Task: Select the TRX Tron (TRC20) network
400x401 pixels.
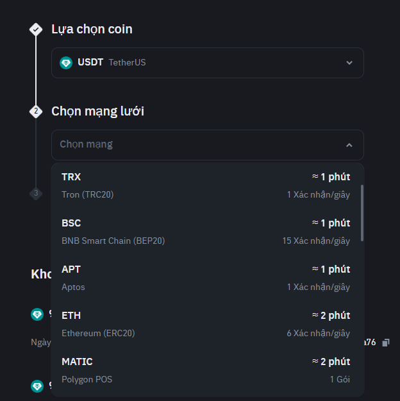Action: pos(206,185)
